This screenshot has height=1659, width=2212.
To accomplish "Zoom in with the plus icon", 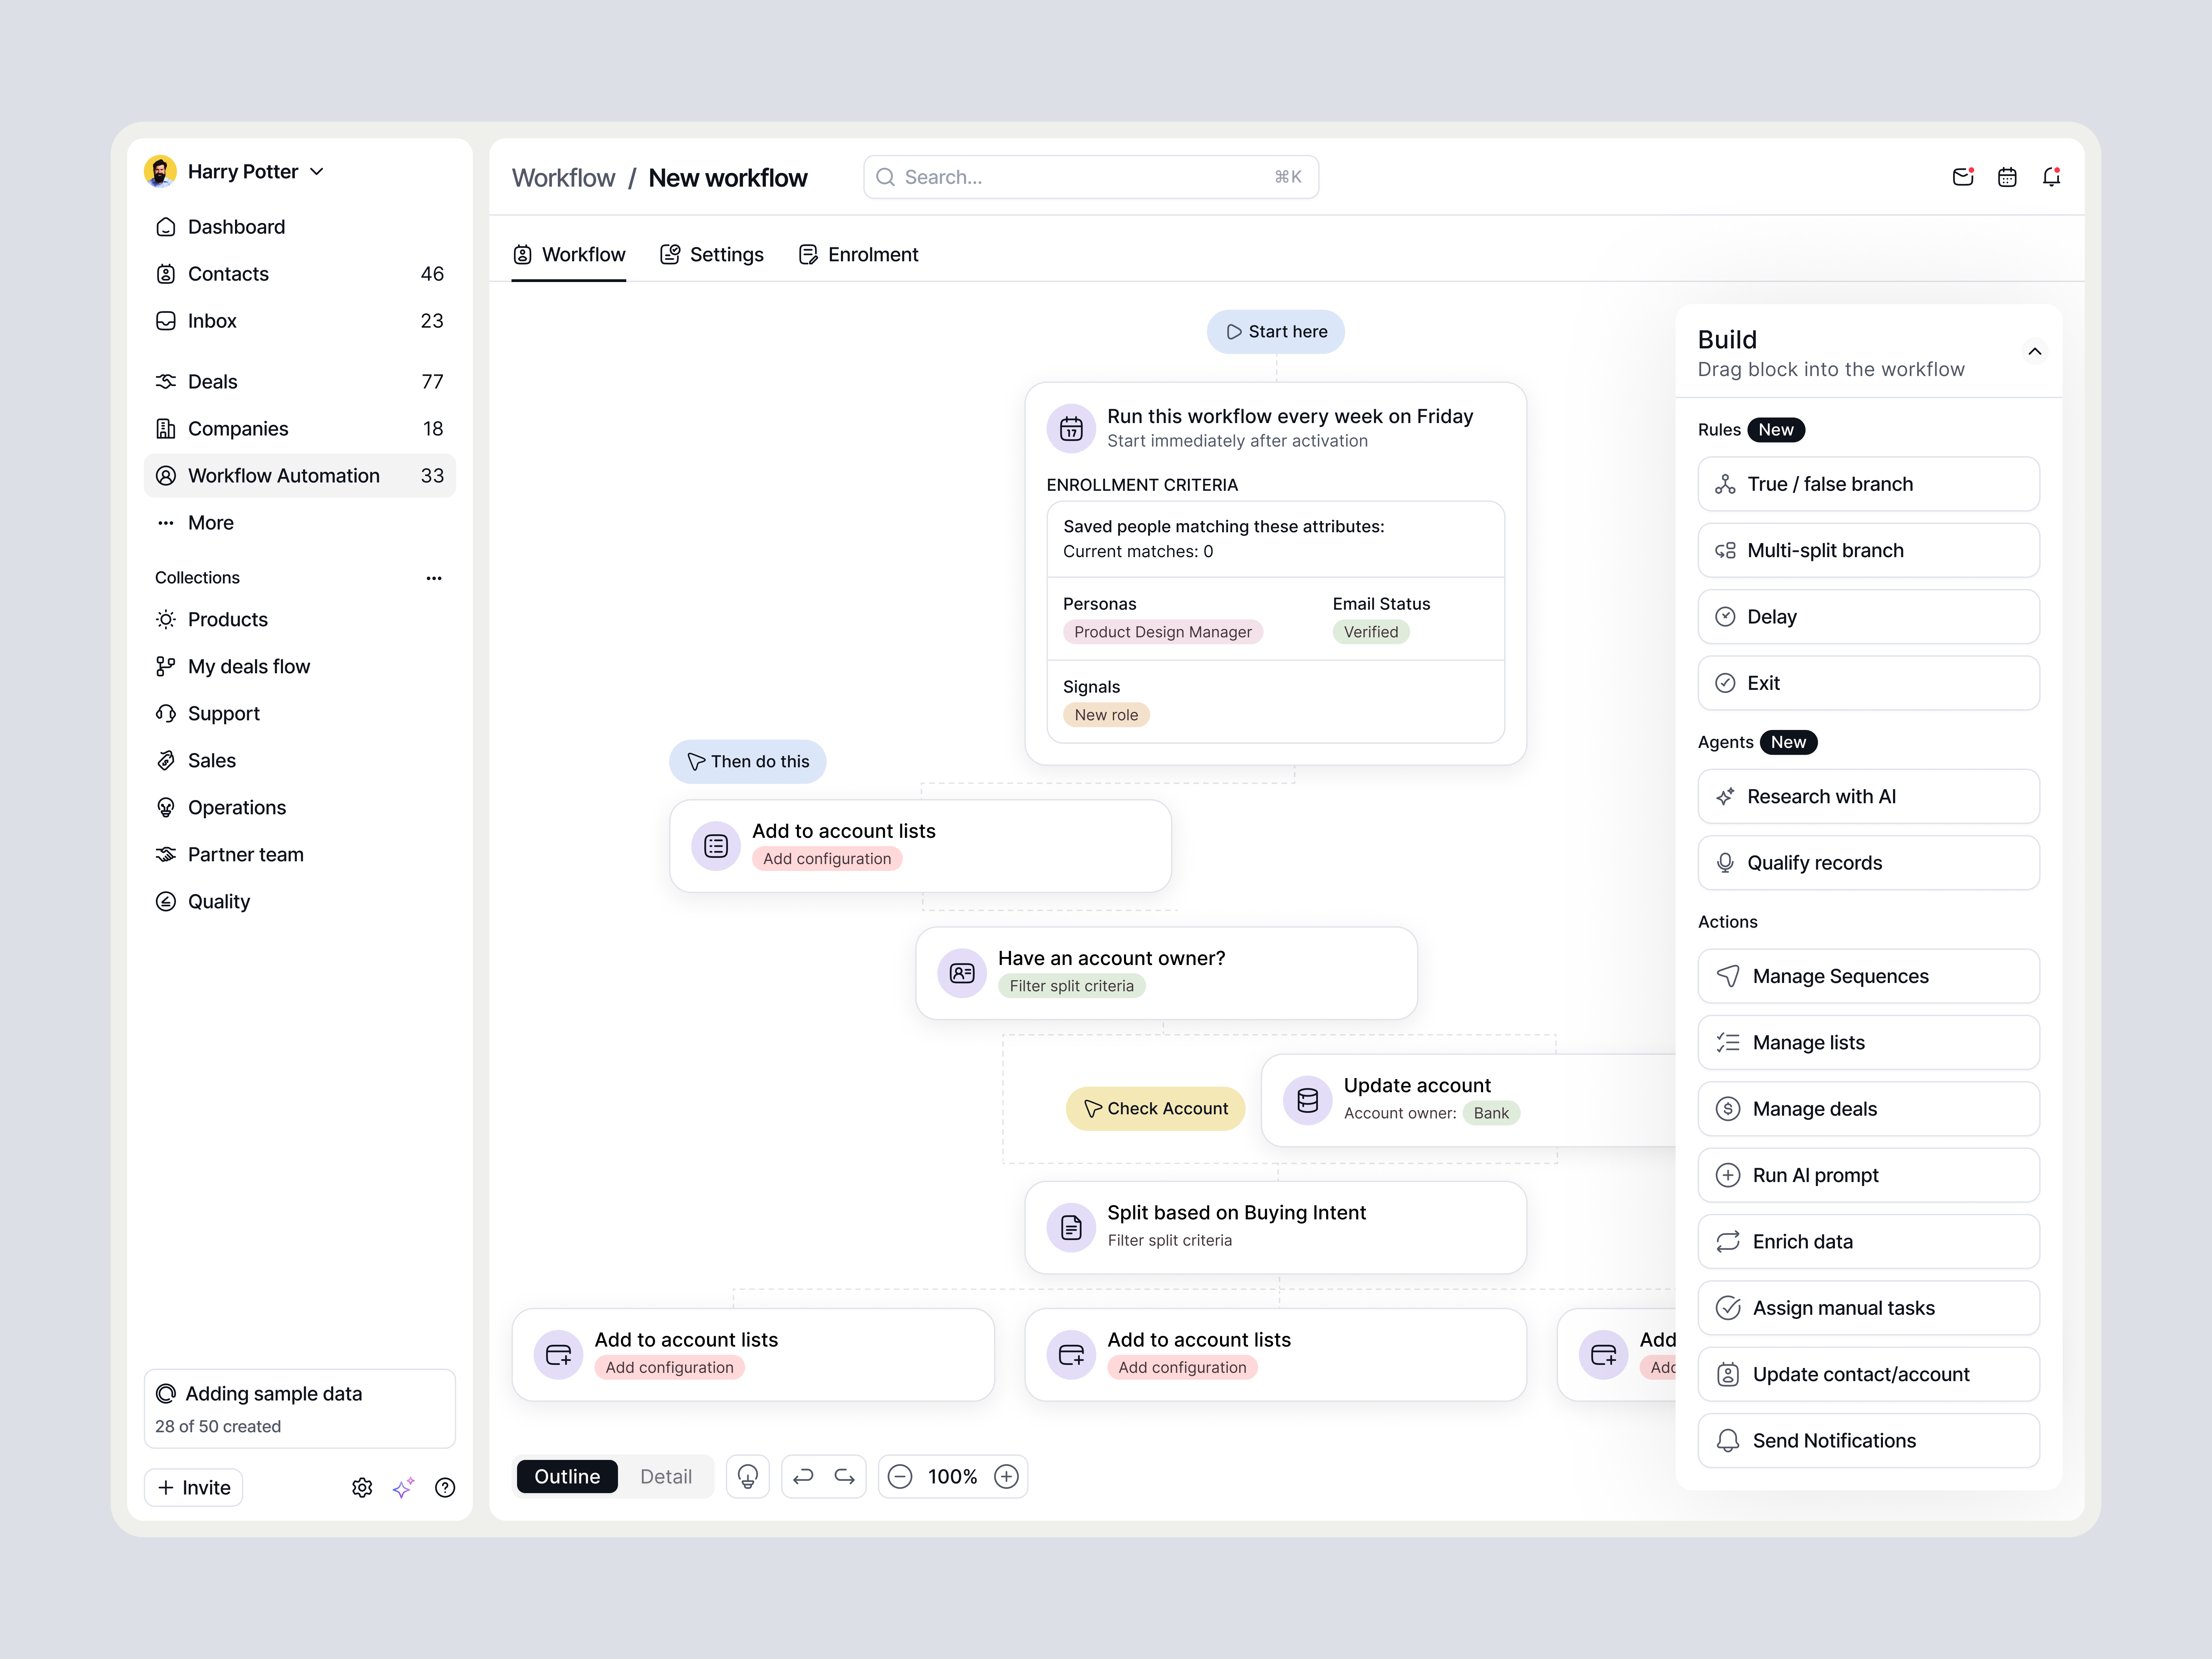I will [1006, 1476].
